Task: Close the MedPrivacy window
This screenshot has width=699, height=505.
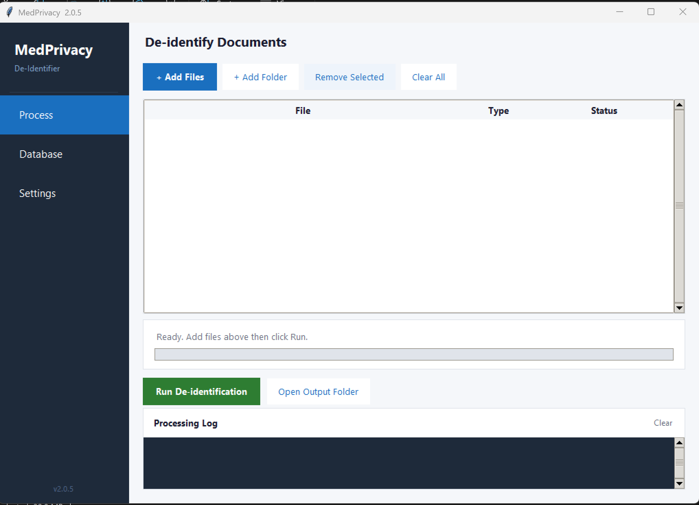Action: coord(683,12)
